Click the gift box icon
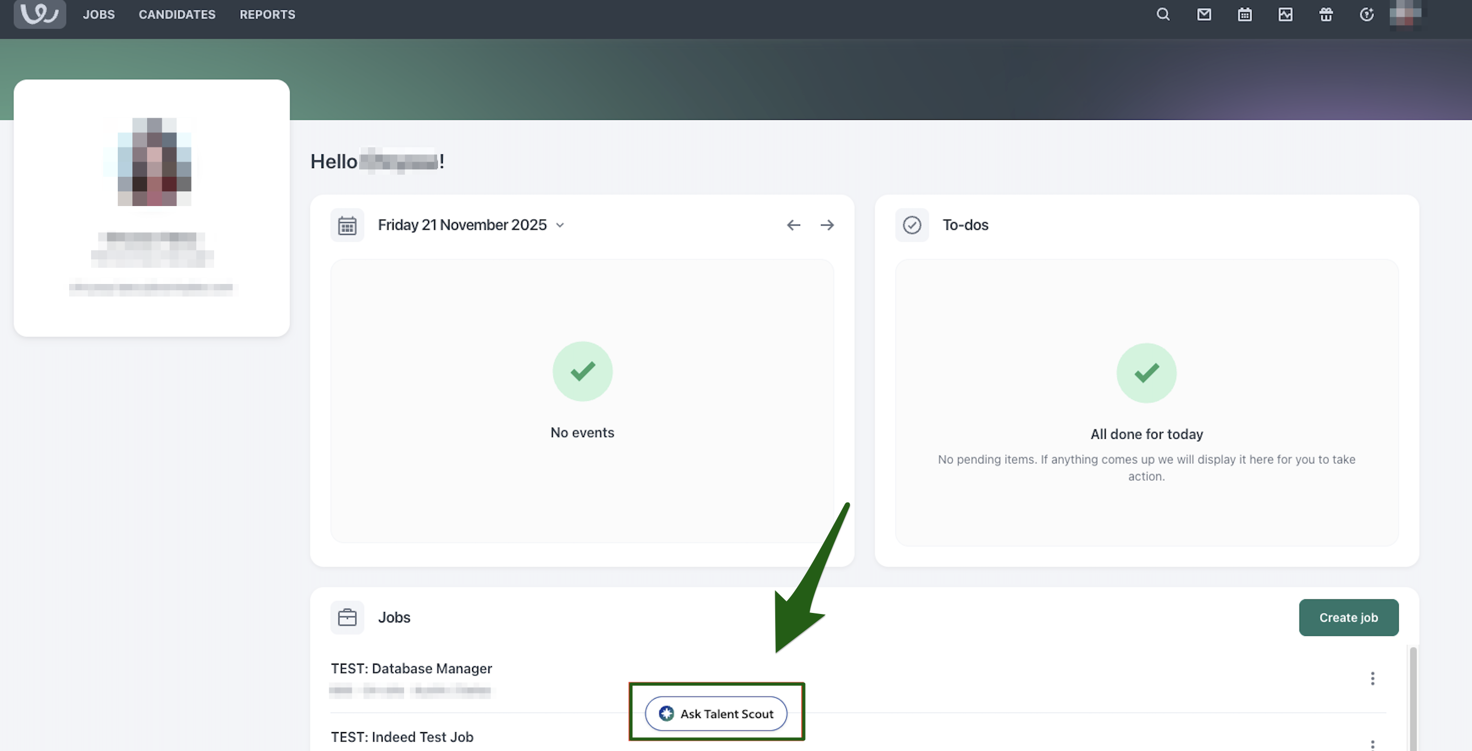Viewport: 1472px width, 751px height. coord(1326,14)
